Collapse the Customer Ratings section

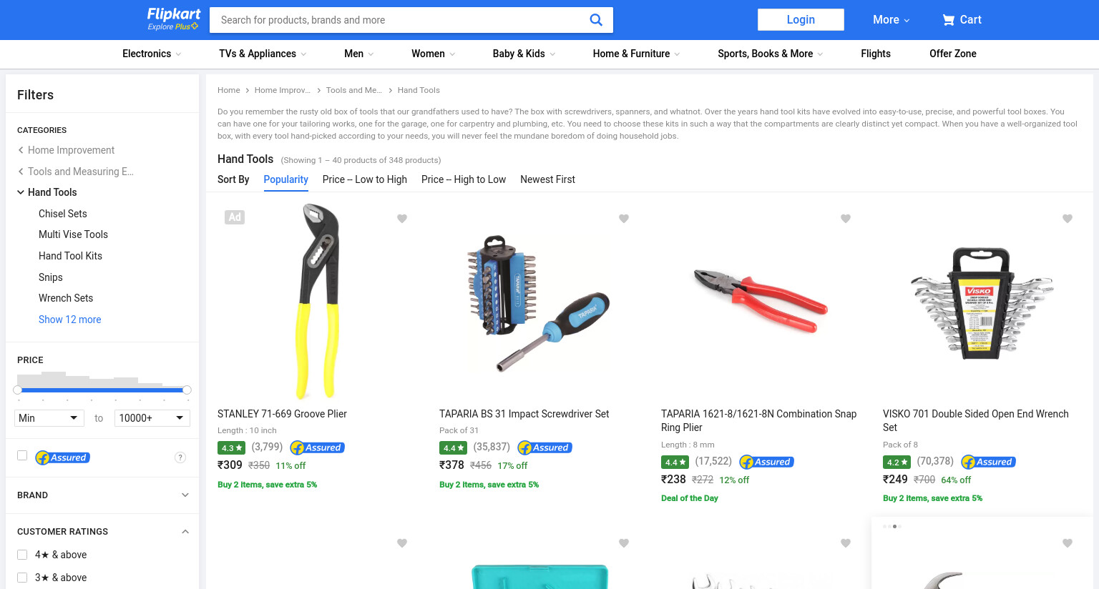(x=185, y=531)
